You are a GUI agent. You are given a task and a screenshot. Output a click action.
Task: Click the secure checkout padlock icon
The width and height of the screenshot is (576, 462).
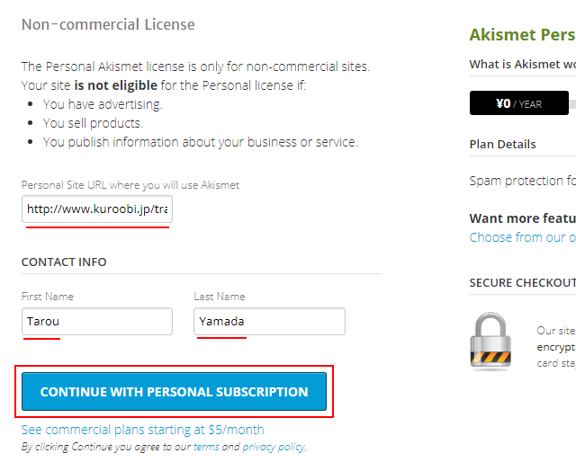493,341
